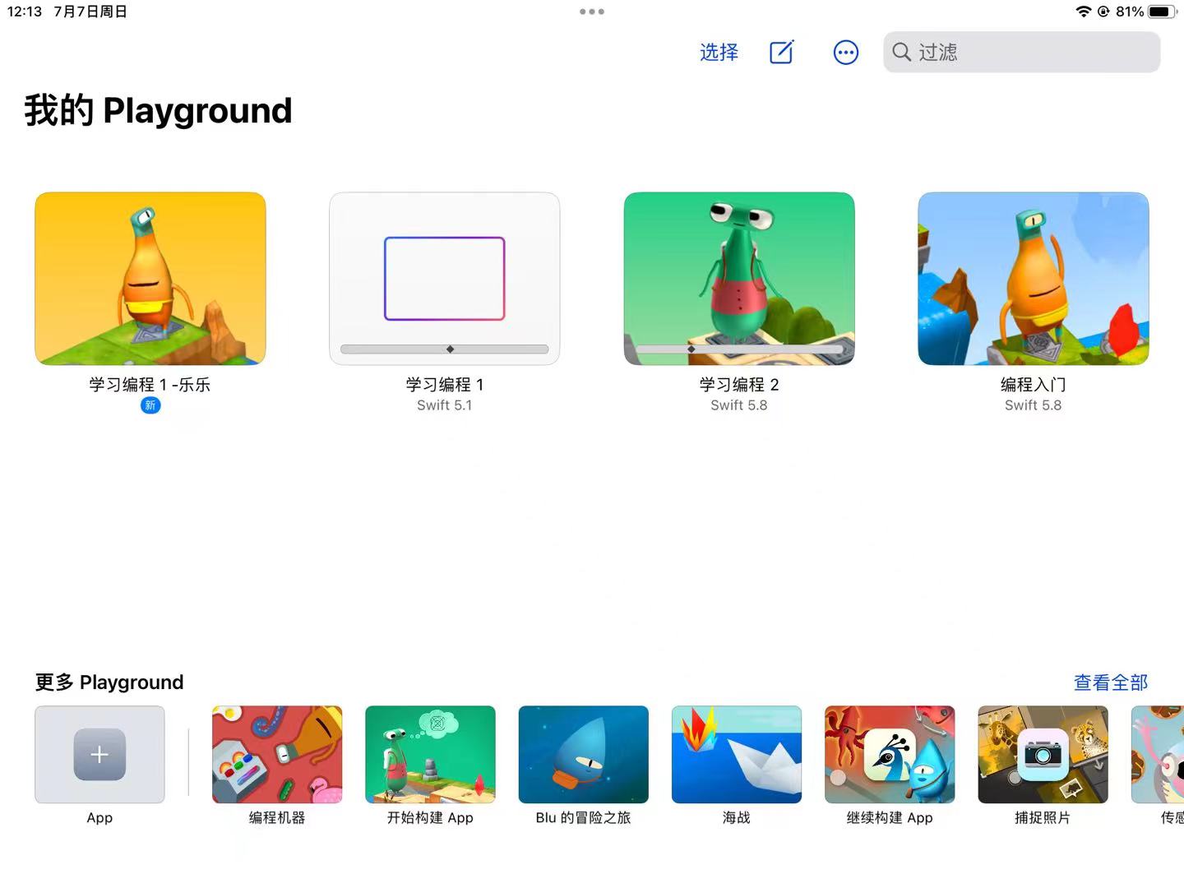Click the Blu 的冒险之旅 label text
The image size is (1184, 888).
click(583, 818)
